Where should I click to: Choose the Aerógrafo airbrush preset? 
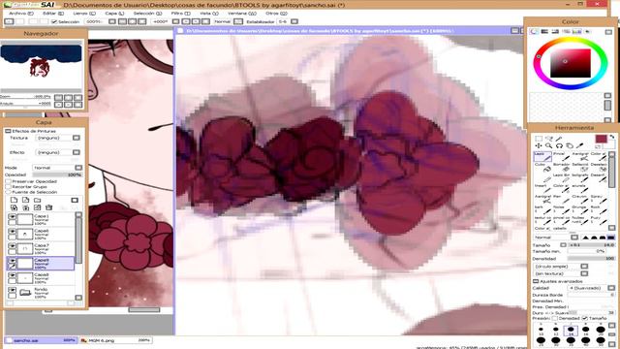tap(580, 156)
